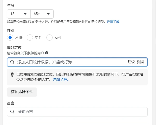Screen dimensions: 156x125
Task: Click the 添加排除条件 button
Action: pos(22,92)
